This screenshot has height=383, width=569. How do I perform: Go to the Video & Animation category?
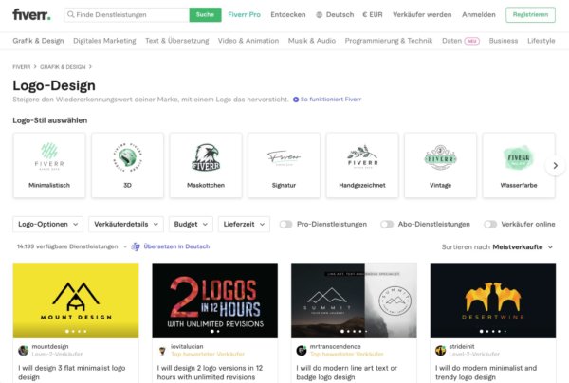[248, 41]
